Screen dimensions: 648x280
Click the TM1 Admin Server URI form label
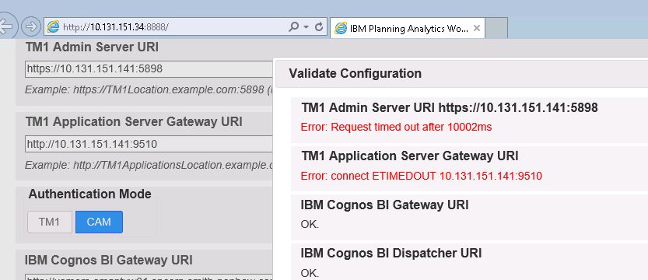click(92, 47)
